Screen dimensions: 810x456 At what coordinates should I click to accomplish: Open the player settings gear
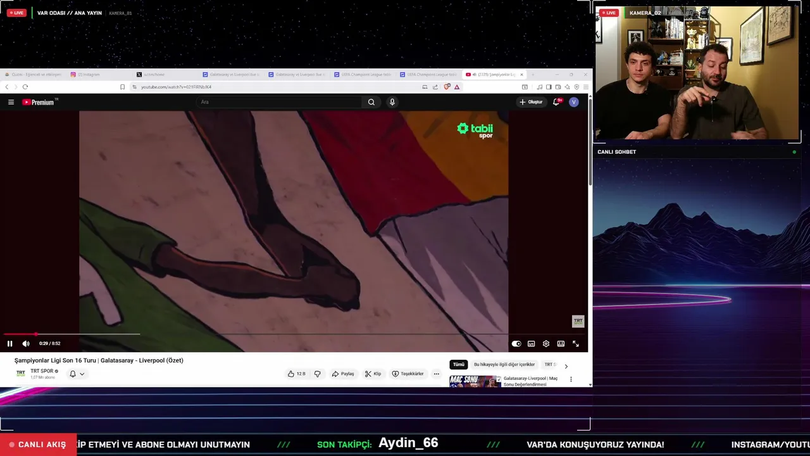(546, 343)
